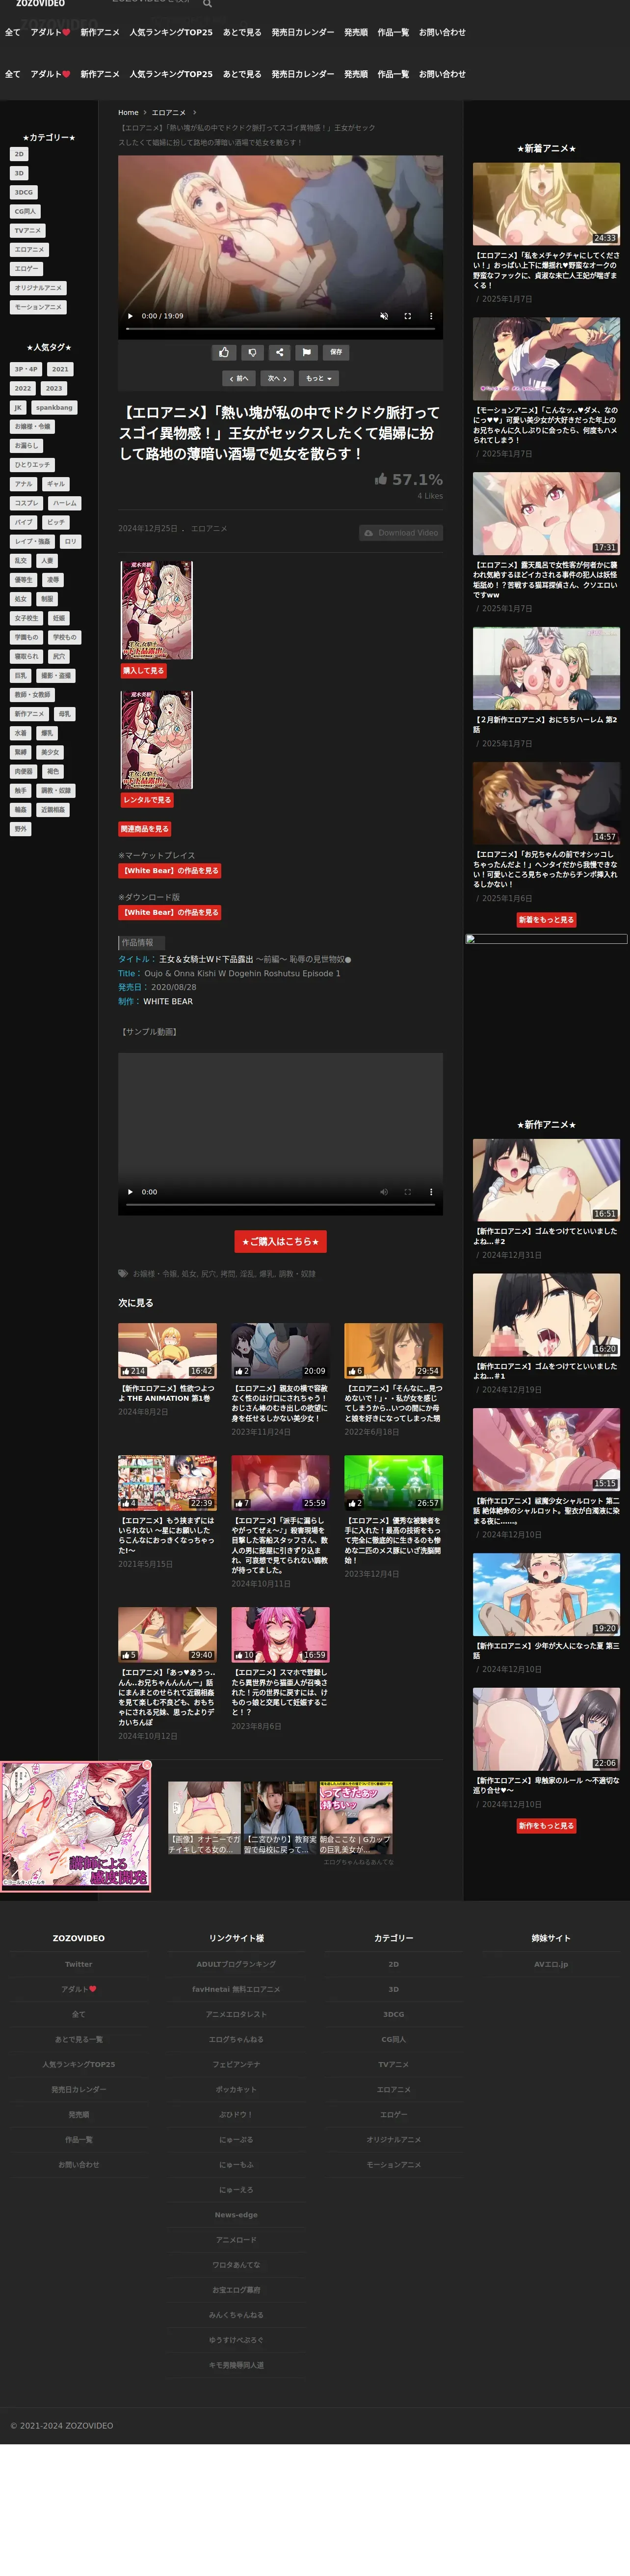The width and height of the screenshot is (630, 2576).
Task: Select the 2D category in the sidebar
Action: [19, 154]
